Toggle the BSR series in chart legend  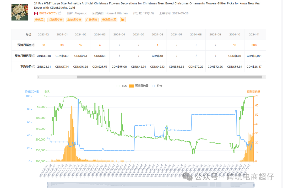click(x=121, y=86)
